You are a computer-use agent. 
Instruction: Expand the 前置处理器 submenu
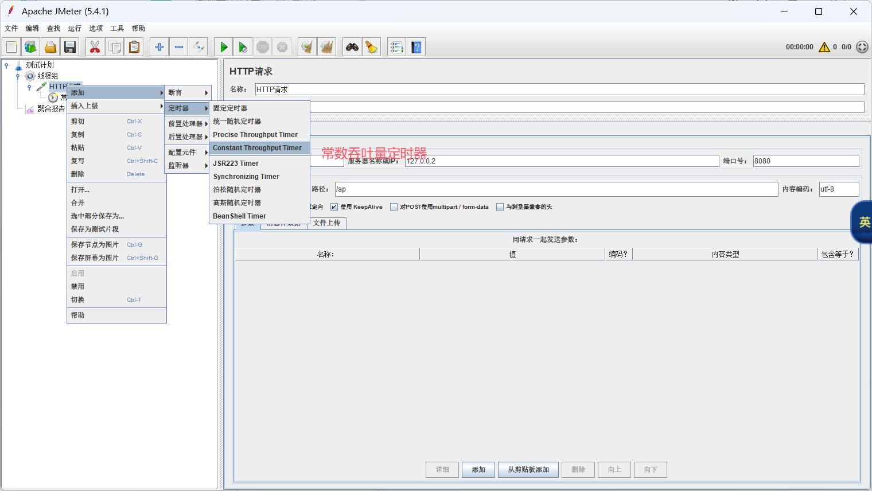(x=188, y=124)
